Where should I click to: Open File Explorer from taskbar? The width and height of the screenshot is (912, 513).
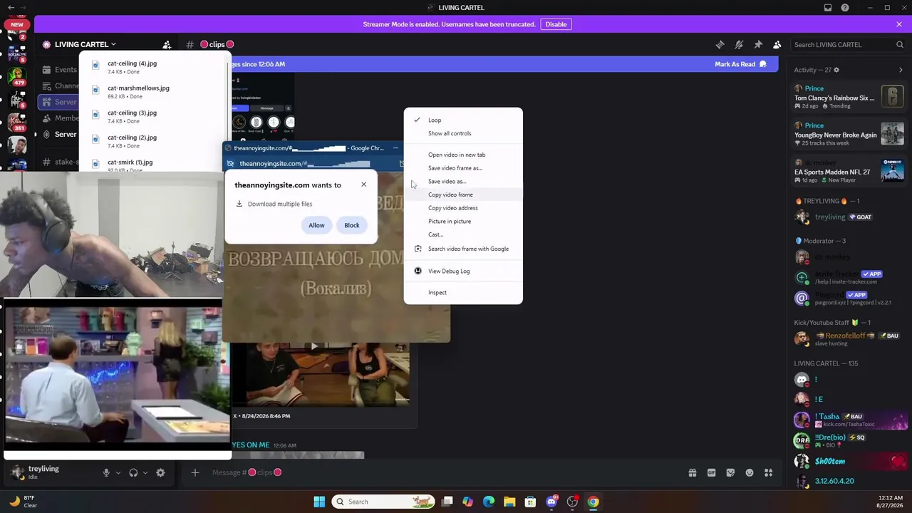click(509, 502)
